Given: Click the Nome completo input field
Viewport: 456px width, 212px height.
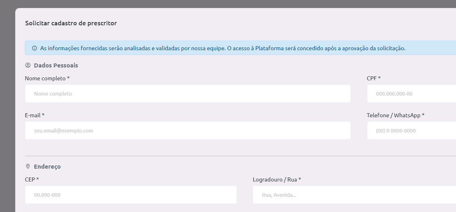Looking at the screenshot, I should tap(188, 94).
